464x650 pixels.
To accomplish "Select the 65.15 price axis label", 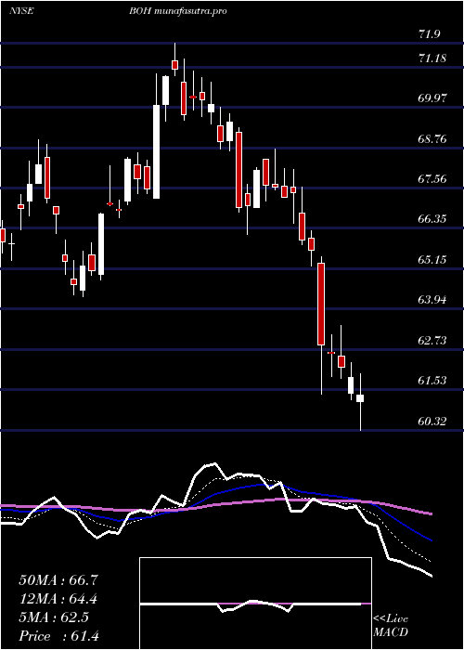I will coord(432,260).
